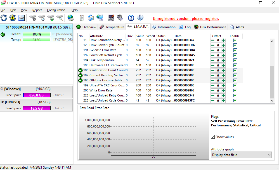This screenshot has width=279, height=170.
Task: Increase offset for Disk Temperature row
Action: (x=223, y=60)
